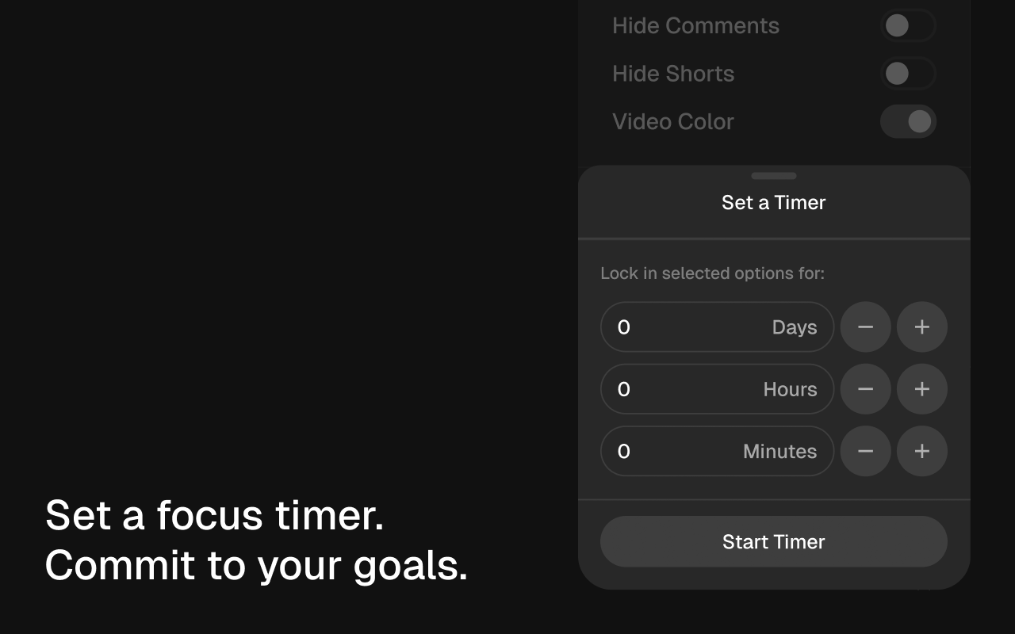Viewport: 1015px width, 634px height.
Task: Click the Set a Timer panel title
Action: tap(773, 203)
